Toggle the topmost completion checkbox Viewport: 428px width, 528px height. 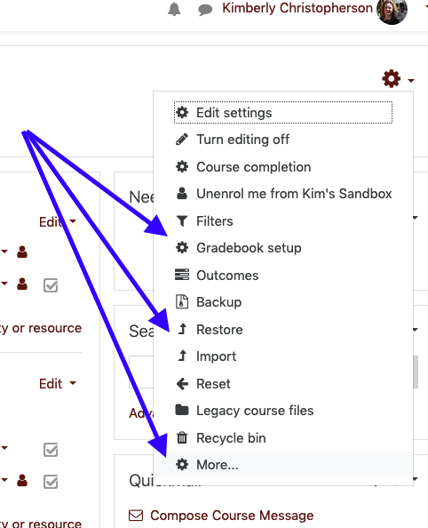click(x=51, y=285)
